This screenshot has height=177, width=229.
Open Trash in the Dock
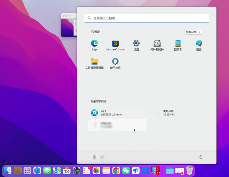tap(190, 171)
